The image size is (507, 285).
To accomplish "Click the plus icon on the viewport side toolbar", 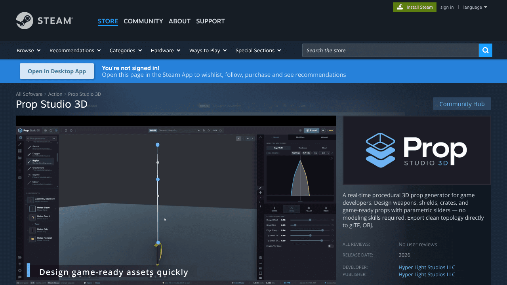I will [x=260, y=193].
